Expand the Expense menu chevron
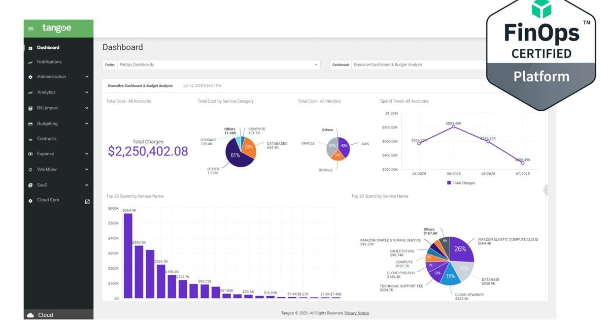The height and width of the screenshot is (320, 609). 87,154
